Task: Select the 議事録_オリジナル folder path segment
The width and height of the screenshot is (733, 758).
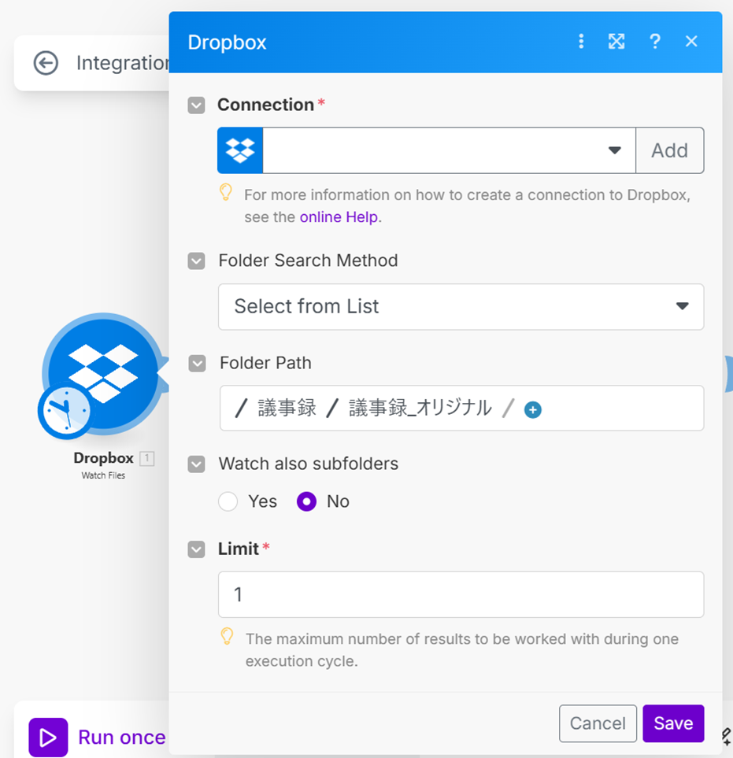Action: click(x=420, y=408)
